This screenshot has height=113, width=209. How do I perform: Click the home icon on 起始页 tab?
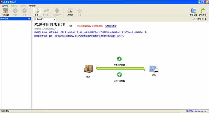35,19
